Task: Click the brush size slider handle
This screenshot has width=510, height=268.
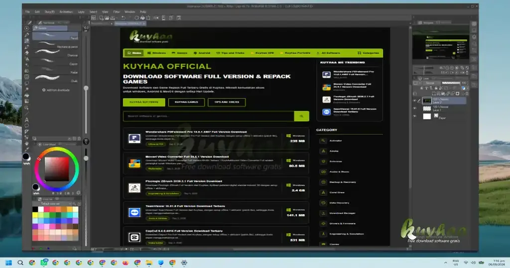Action: [x=86, y=88]
